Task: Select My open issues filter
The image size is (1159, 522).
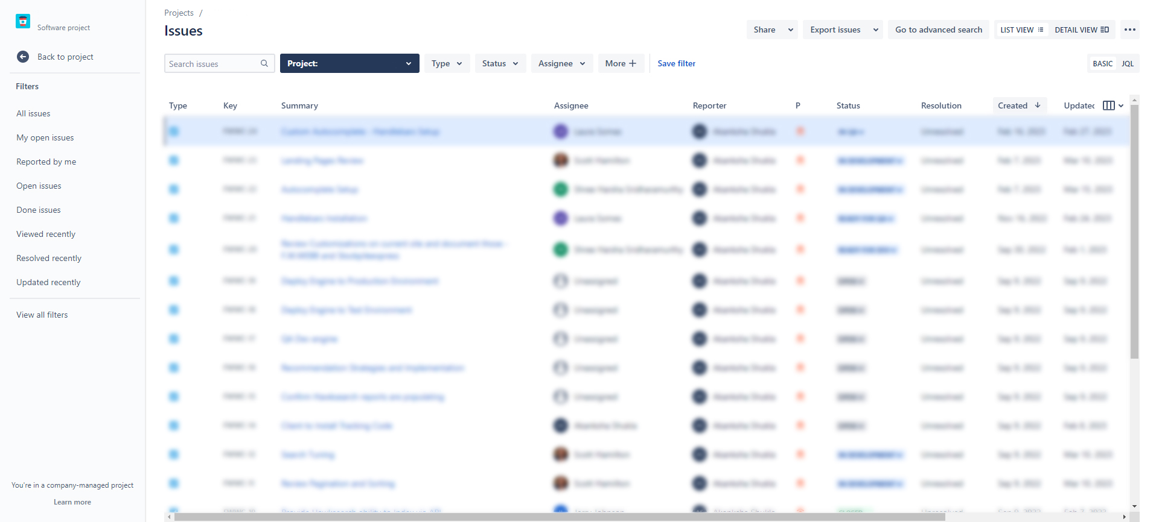Action: pos(45,137)
